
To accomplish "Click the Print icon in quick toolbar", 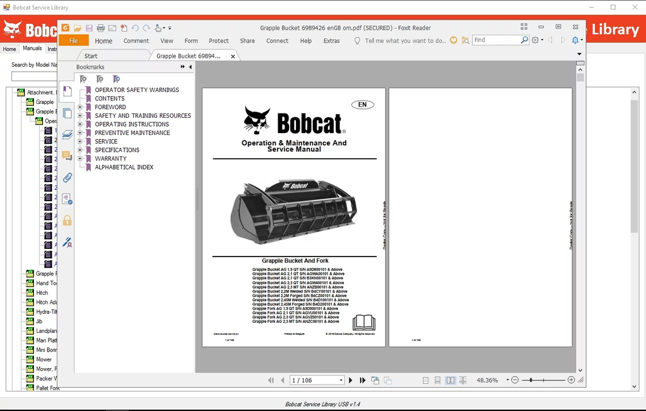I will click(100, 28).
